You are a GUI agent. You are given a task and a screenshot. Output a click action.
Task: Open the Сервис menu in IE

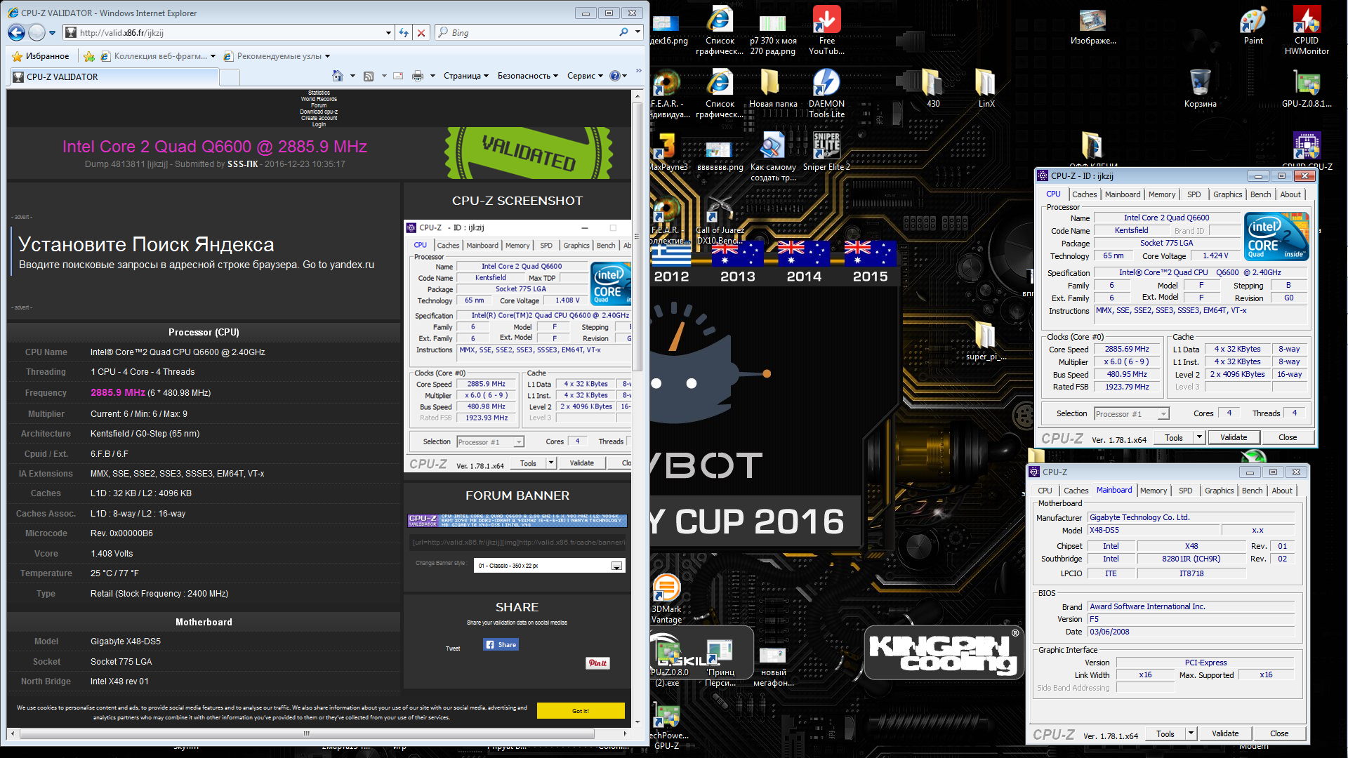click(585, 76)
